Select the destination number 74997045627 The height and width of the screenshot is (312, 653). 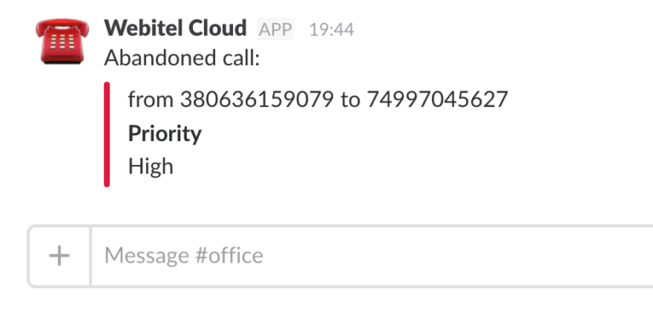(x=437, y=99)
